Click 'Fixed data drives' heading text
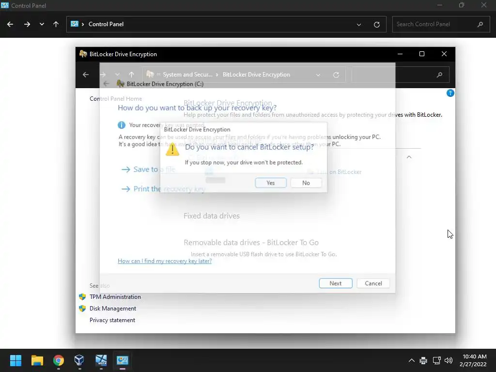496x372 pixels. pos(212,216)
